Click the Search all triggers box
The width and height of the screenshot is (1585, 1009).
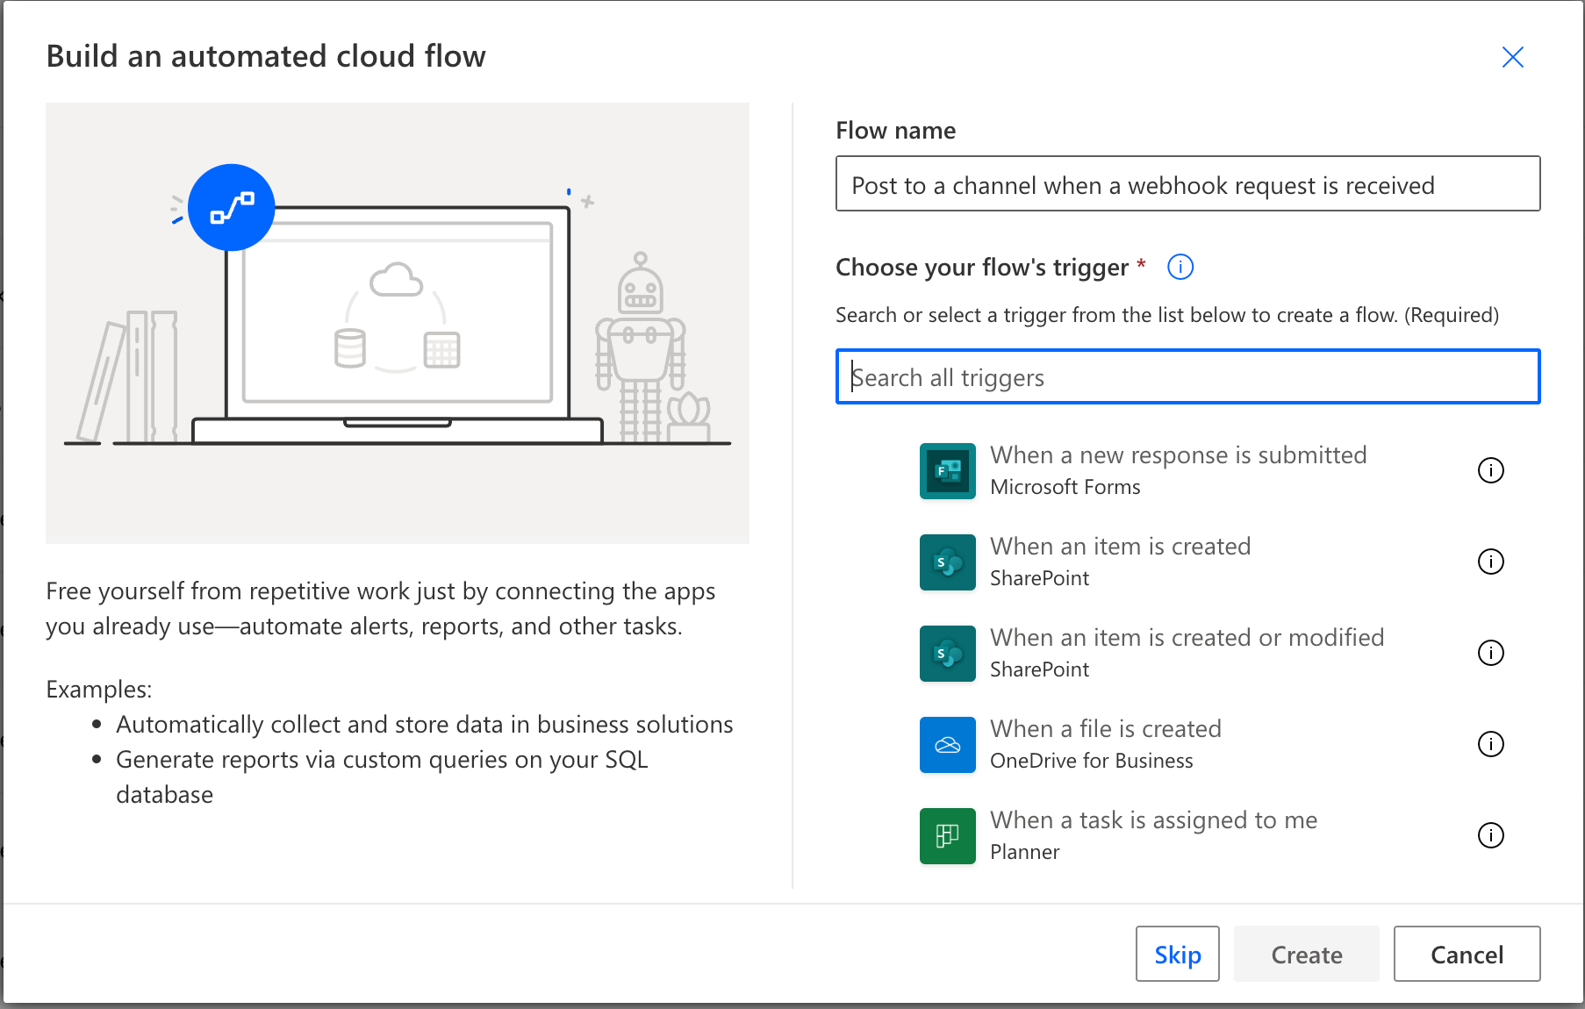[x=1187, y=377]
